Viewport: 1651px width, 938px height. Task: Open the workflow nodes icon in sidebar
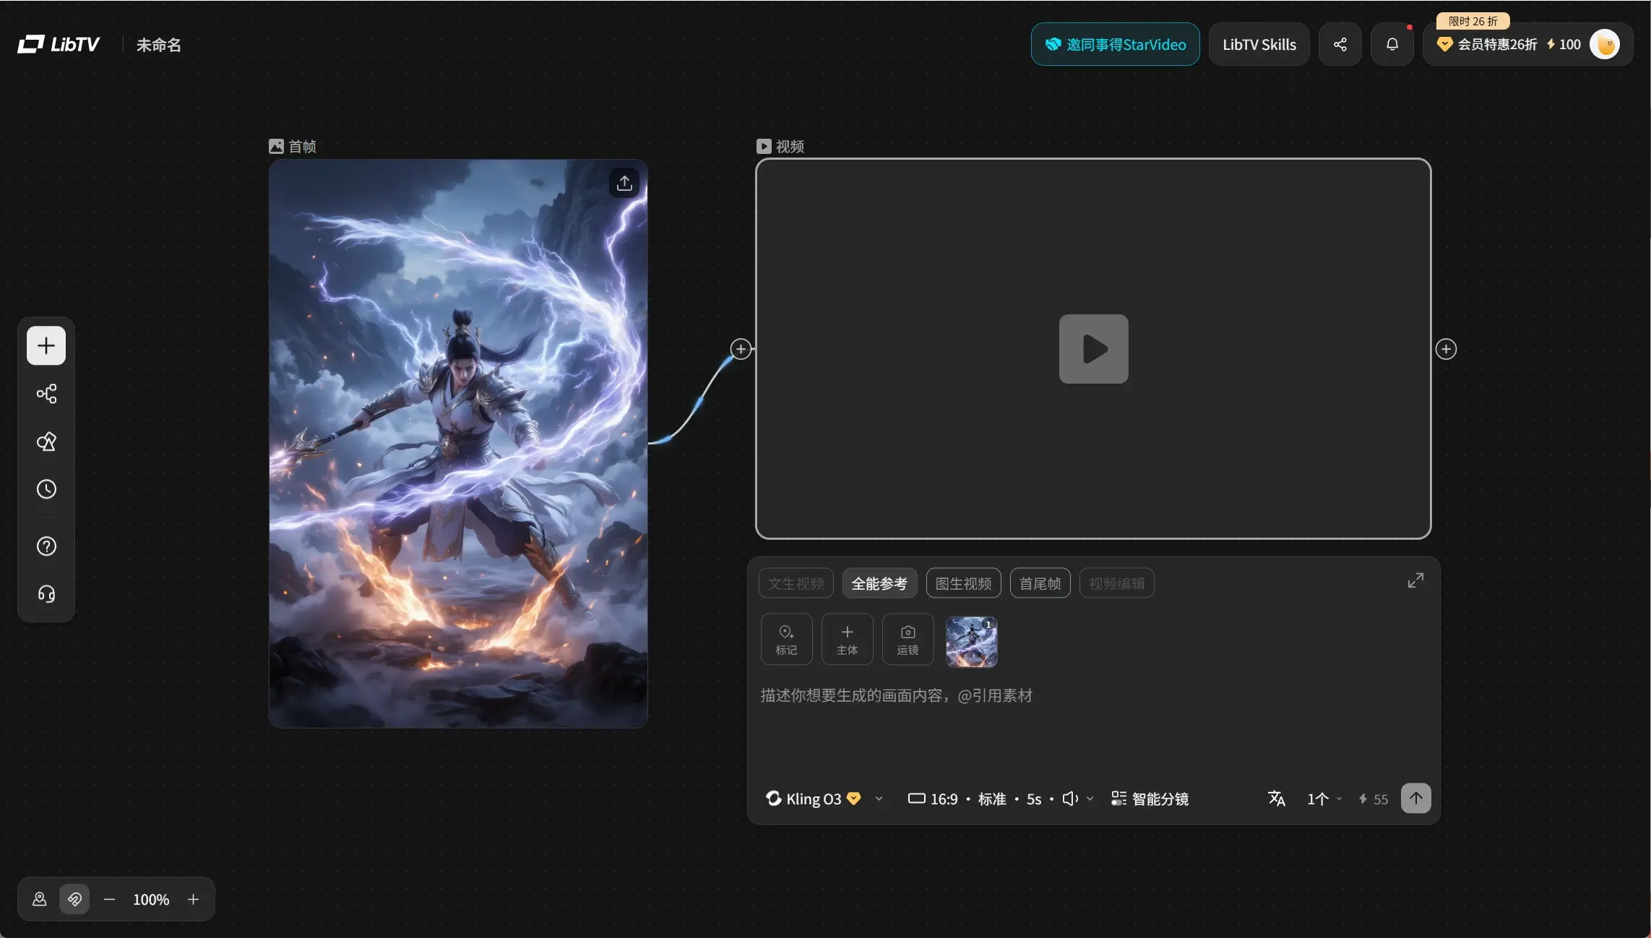(46, 394)
